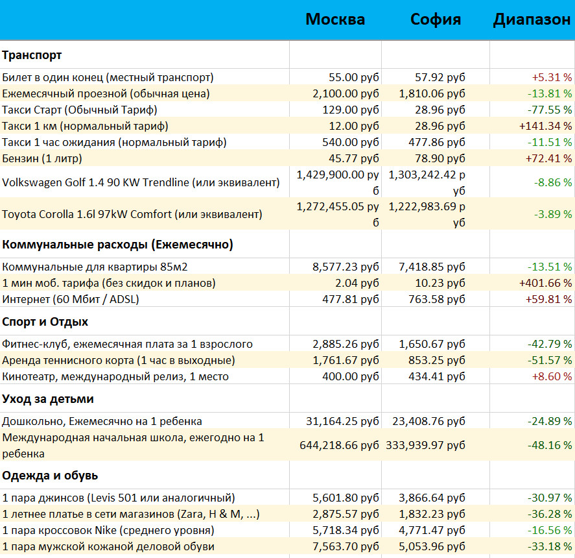Click the София column header

click(x=435, y=19)
